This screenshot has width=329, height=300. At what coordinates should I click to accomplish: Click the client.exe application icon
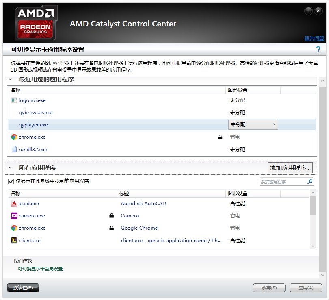click(x=14, y=240)
